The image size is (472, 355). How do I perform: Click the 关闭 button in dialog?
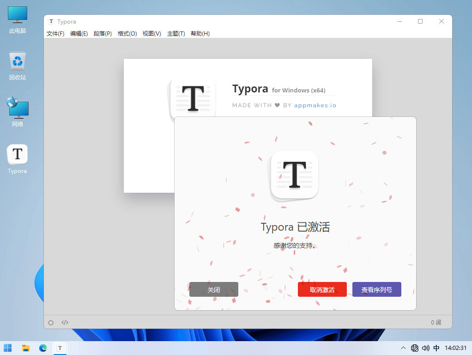(214, 290)
